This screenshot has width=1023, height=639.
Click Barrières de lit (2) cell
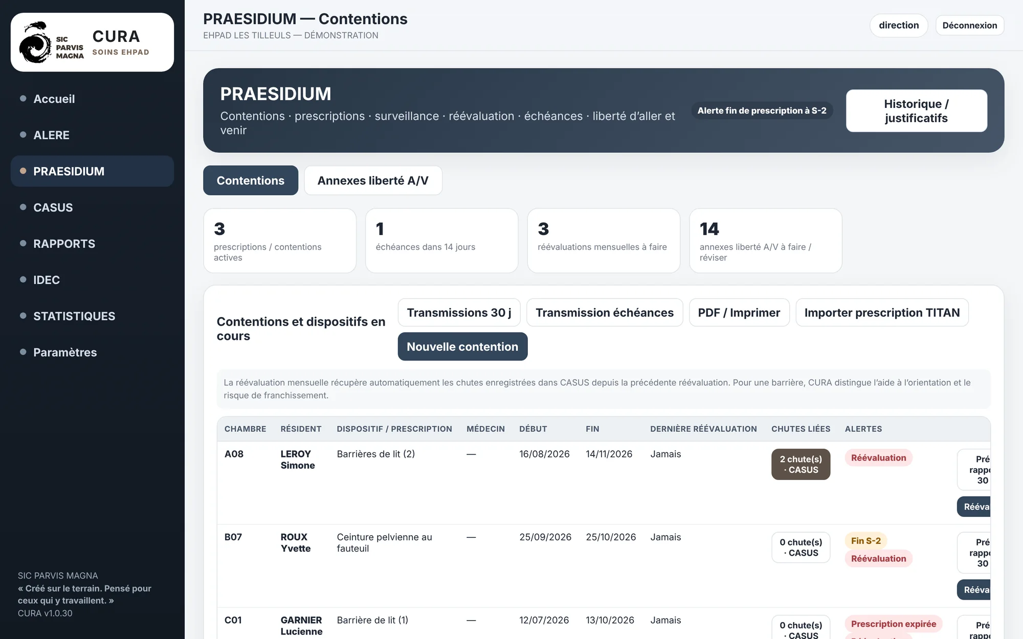click(375, 454)
